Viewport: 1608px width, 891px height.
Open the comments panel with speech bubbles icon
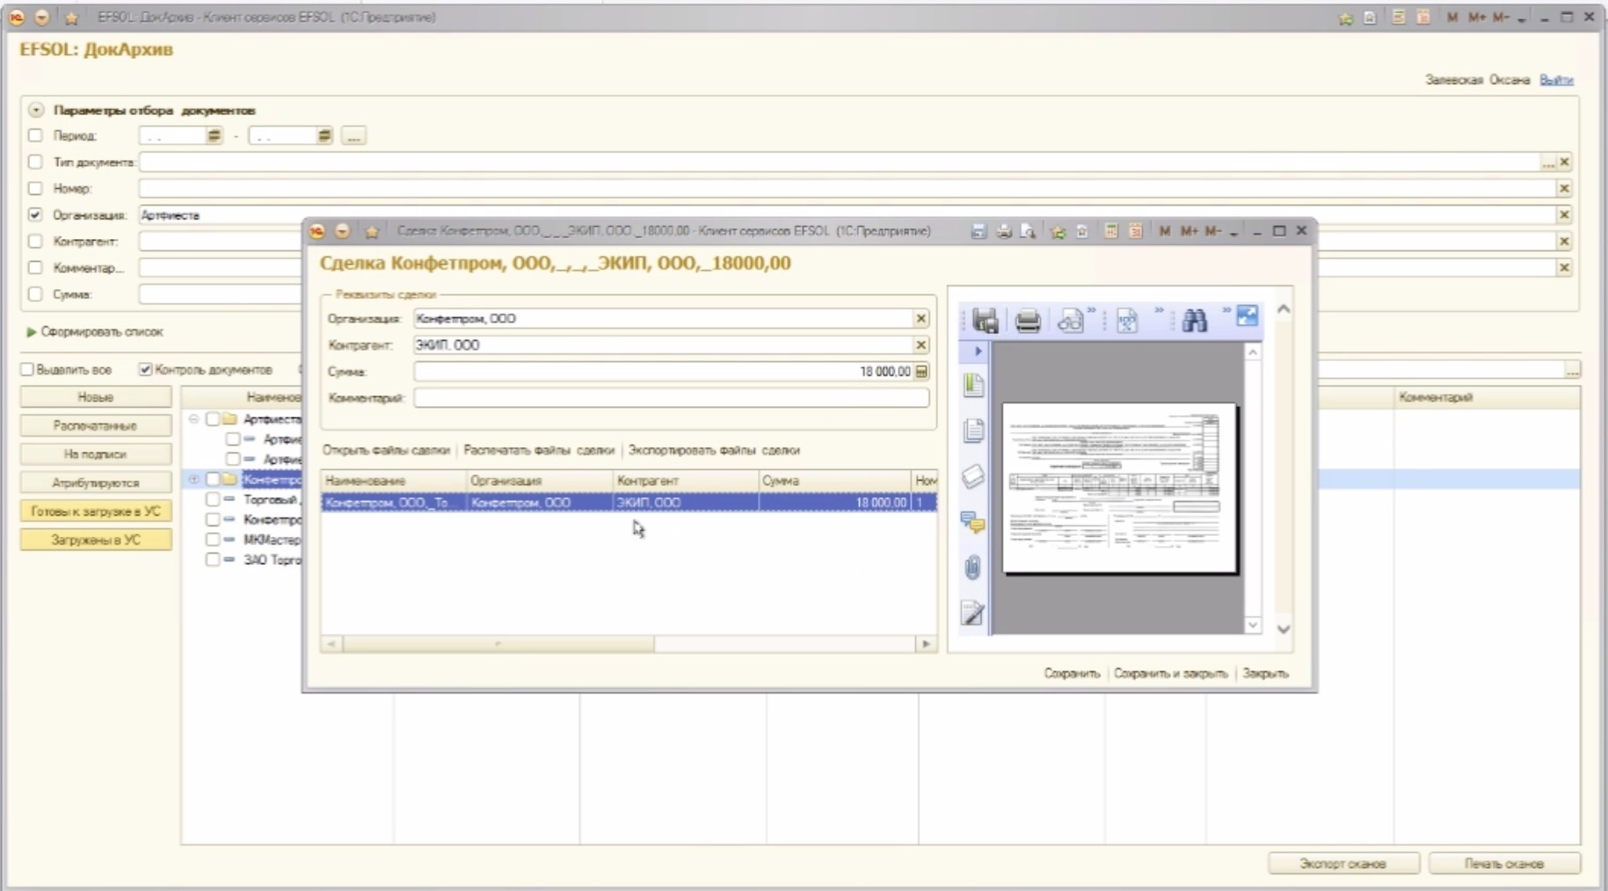click(x=972, y=522)
